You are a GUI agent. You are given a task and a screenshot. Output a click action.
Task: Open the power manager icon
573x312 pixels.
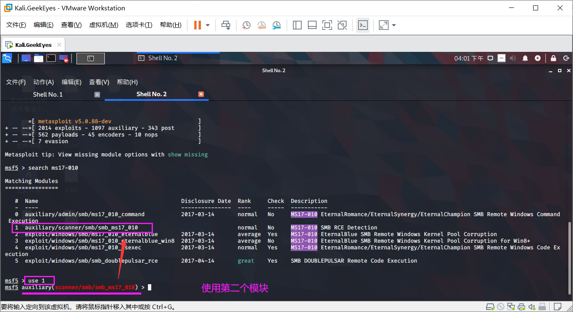538,58
